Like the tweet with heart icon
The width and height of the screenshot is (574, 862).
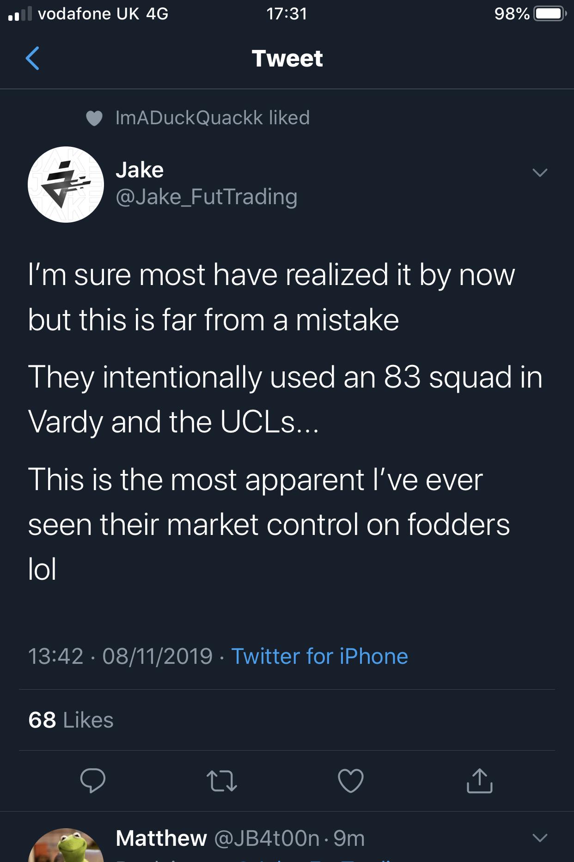click(351, 781)
